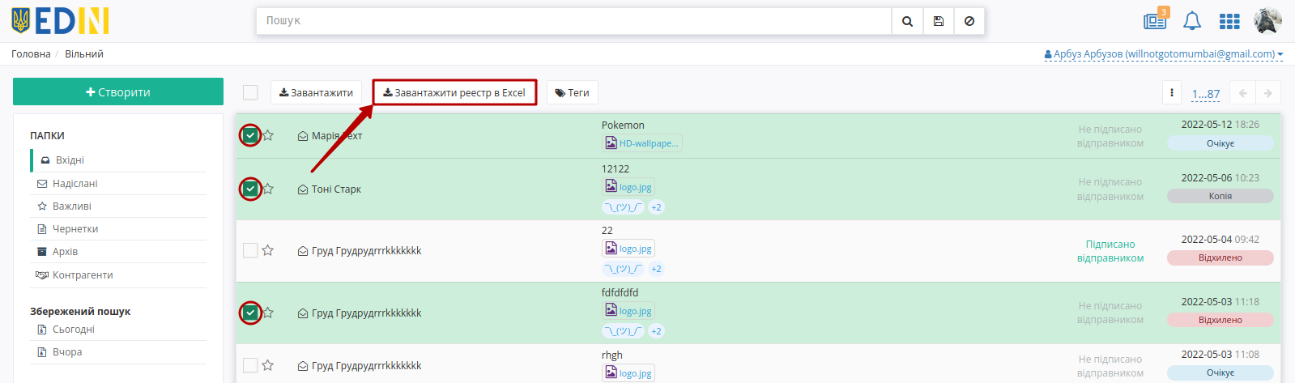The width and height of the screenshot is (1295, 383).
Task: Check the rhgh row checkbox
Action: point(250,365)
